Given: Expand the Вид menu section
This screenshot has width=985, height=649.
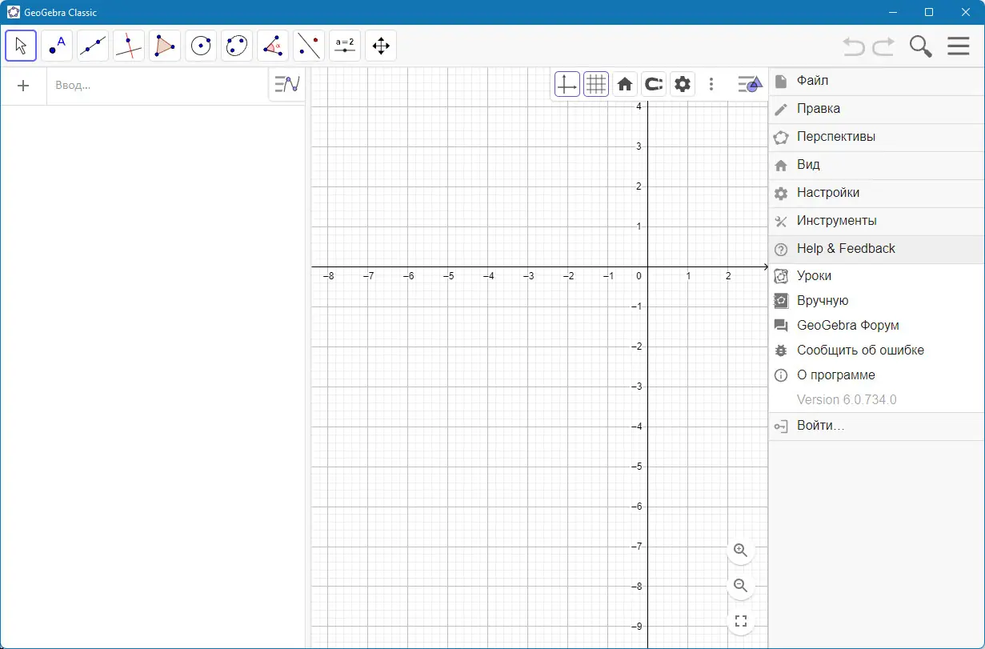Looking at the screenshot, I should tap(877, 165).
